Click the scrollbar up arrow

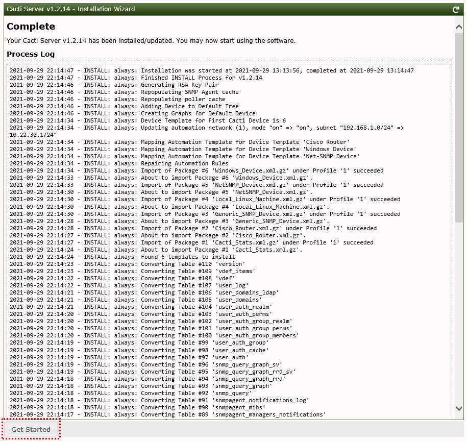[x=459, y=27]
